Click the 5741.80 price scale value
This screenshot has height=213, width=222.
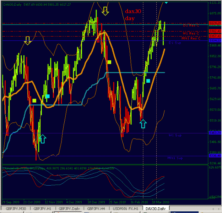click(215, 77)
